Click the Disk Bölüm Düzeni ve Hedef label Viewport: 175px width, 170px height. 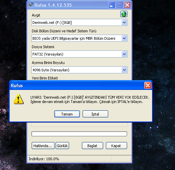(x=64, y=31)
